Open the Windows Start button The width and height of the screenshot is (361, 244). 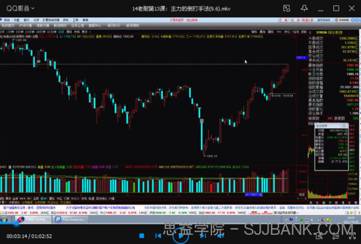pyautogui.click(x=4, y=220)
